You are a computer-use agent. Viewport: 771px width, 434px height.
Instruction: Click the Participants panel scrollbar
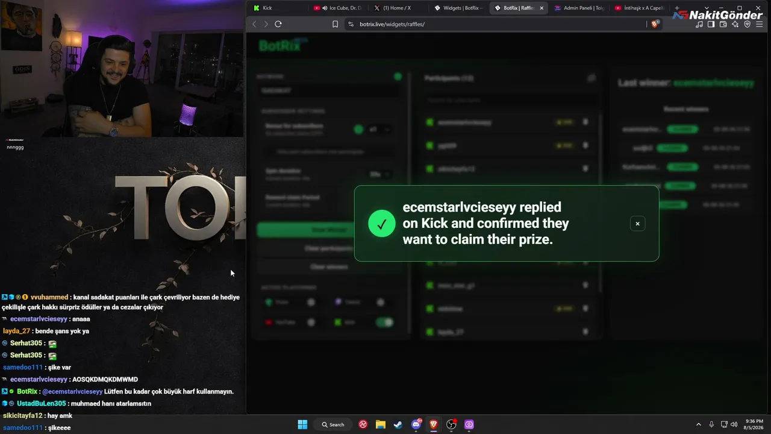(x=601, y=205)
